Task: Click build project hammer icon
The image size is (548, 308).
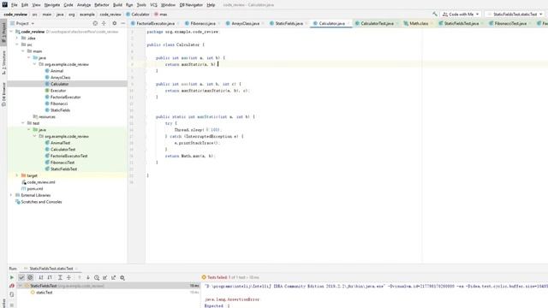Action: coord(435,15)
